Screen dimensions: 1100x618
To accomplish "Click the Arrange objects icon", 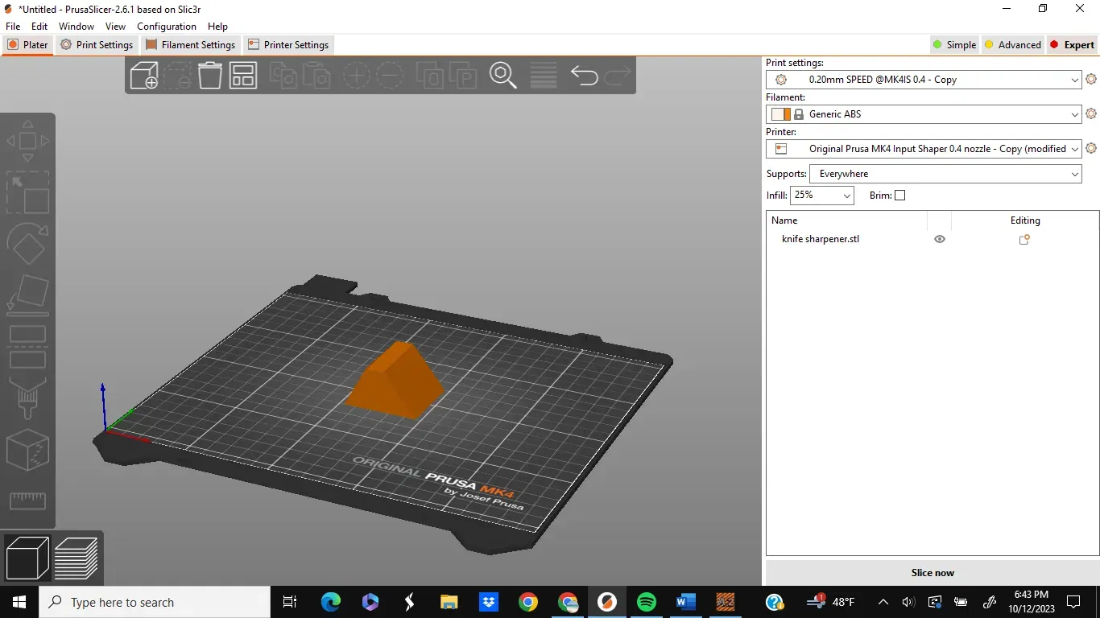I will (x=243, y=76).
